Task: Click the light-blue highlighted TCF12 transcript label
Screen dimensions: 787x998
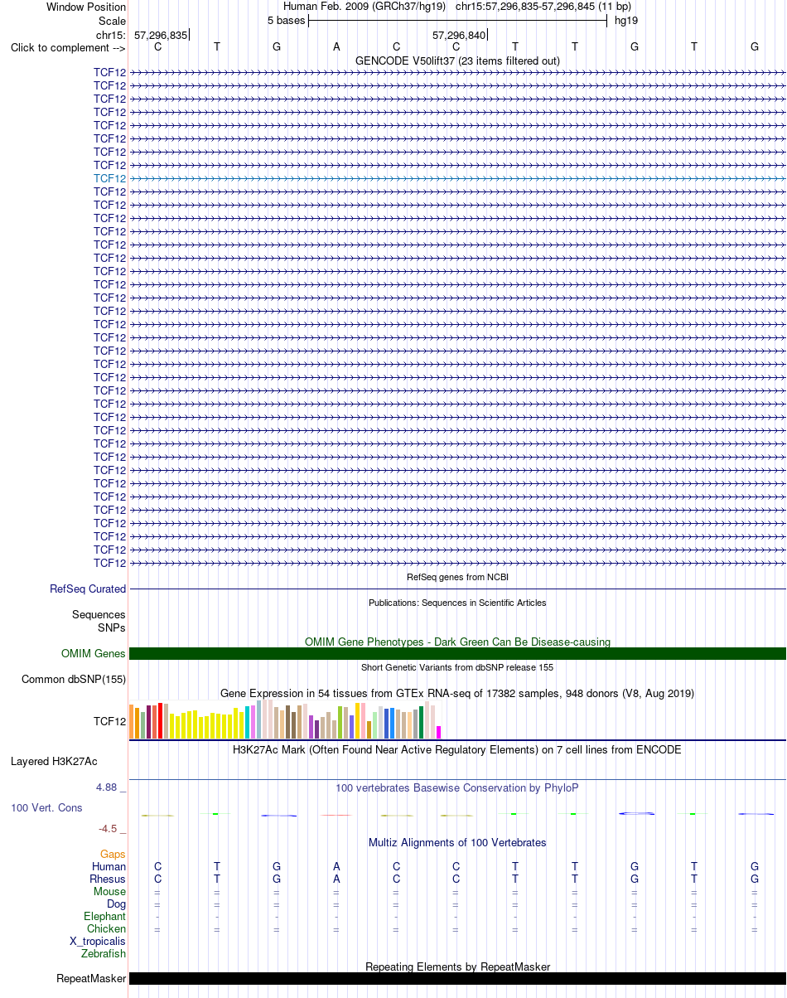Action: pyautogui.click(x=110, y=178)
